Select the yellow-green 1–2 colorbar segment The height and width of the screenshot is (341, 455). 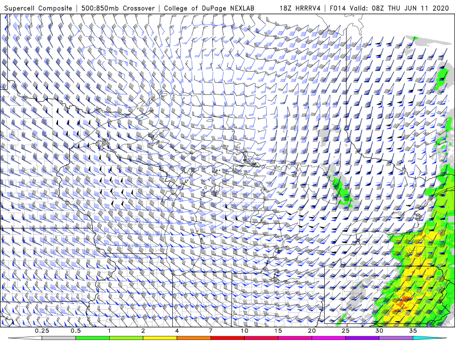tap(126, 338)
